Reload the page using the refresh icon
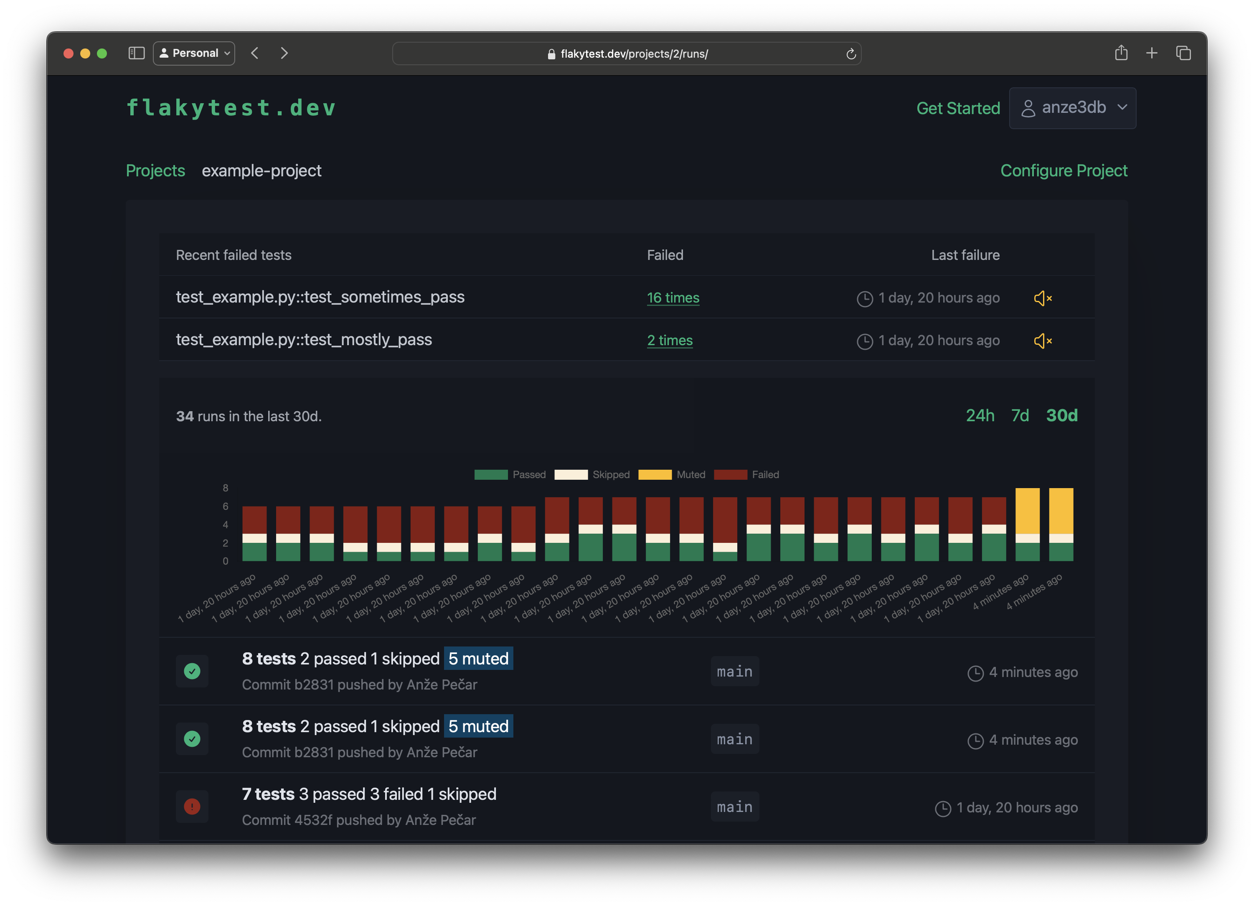The width and height of the screenshot is (1254, 906). (x=850, y=53)
